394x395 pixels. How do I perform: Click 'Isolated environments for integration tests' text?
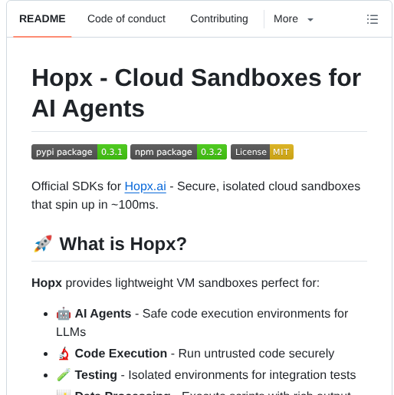(242, 375)
